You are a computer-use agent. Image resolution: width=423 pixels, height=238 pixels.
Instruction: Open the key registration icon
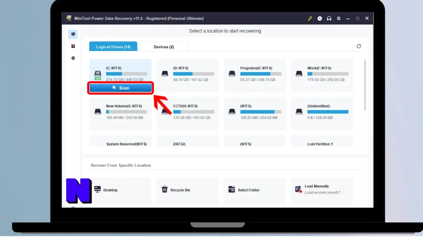pyautogui.click(x=310, y=18)
